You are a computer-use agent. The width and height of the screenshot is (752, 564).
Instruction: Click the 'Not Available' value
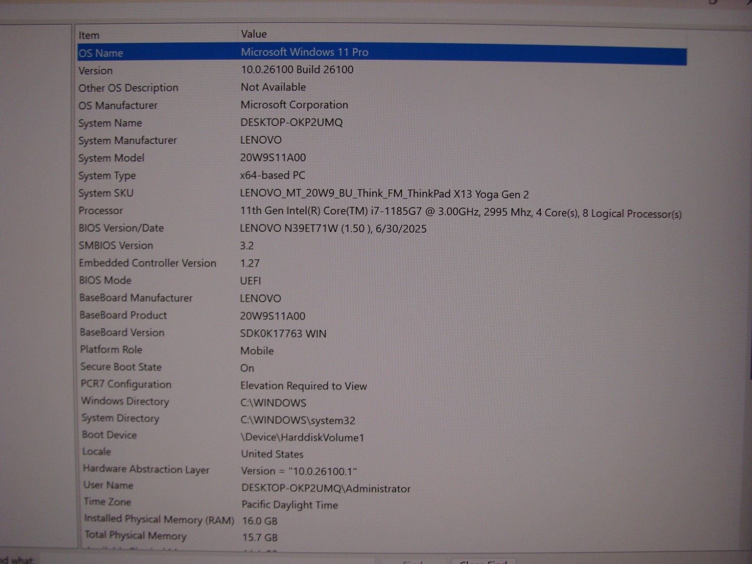click(273, 87)
